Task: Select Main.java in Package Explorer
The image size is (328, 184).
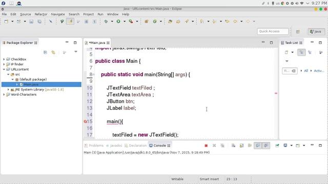Action: tap(31, 84)
